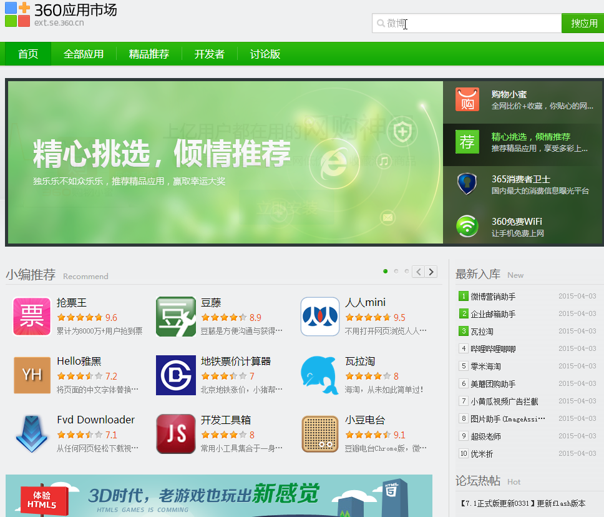This screenshot has height=517, width=604.
Task: Open 抢票王 app title link
Action: click(72, 303)
